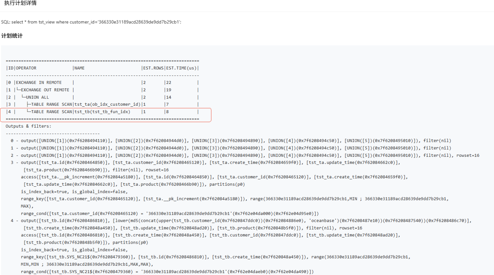The width and height of the screenshot is (494, 275).
Task: Click the Outputs & filters label
Action: [x=29, y=126]
